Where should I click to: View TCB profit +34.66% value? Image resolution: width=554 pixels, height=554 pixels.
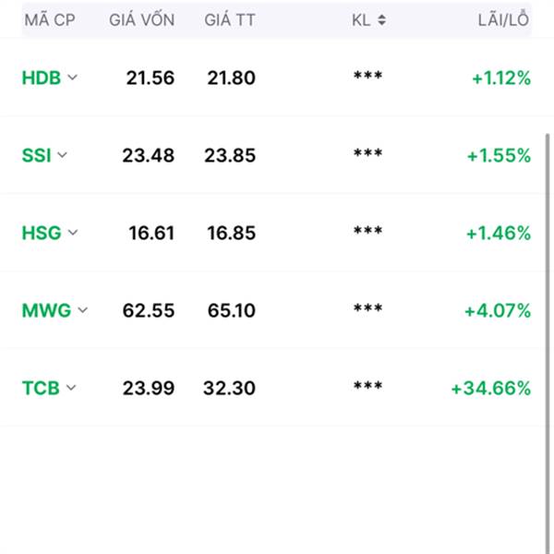pos(491,388)
